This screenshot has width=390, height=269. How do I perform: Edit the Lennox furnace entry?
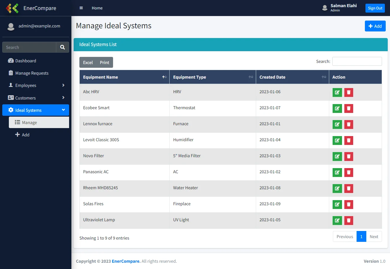click(x=337, y=124)
